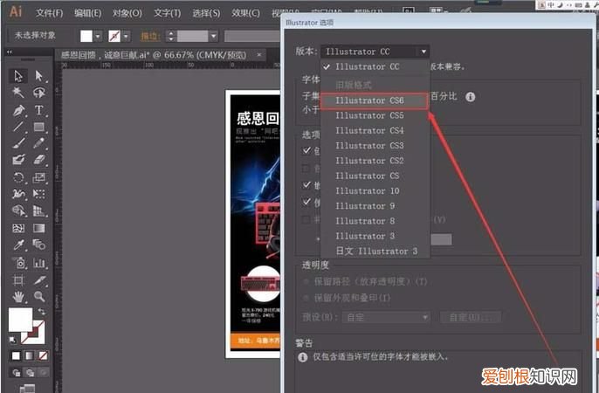Screen dimensions: 599x393
Task: Open the stroke color dropdown arrow
Action: pyautogui.click(x=126, y=37)
